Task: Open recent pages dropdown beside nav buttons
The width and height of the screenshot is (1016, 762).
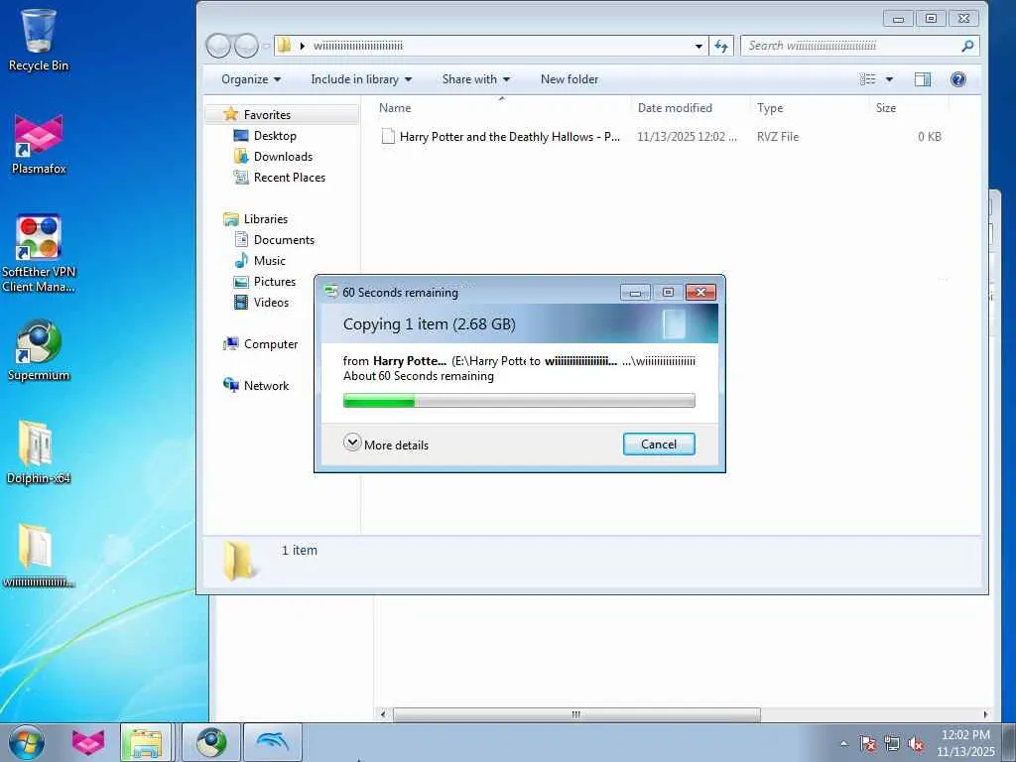Action: click(x=266, y=46)
